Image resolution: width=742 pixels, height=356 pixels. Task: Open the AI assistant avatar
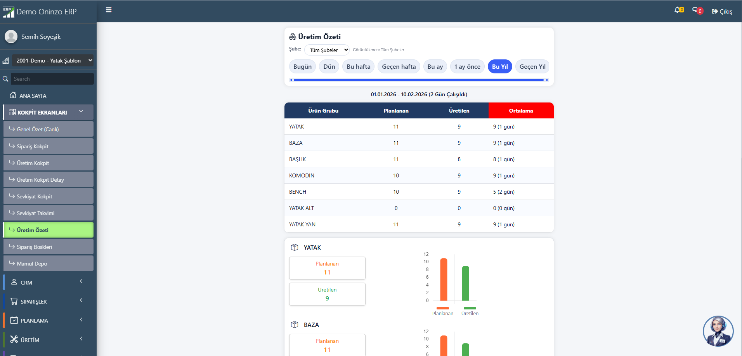[718, 331]
